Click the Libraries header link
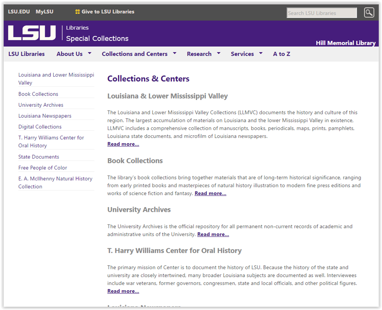 (77, 28)
